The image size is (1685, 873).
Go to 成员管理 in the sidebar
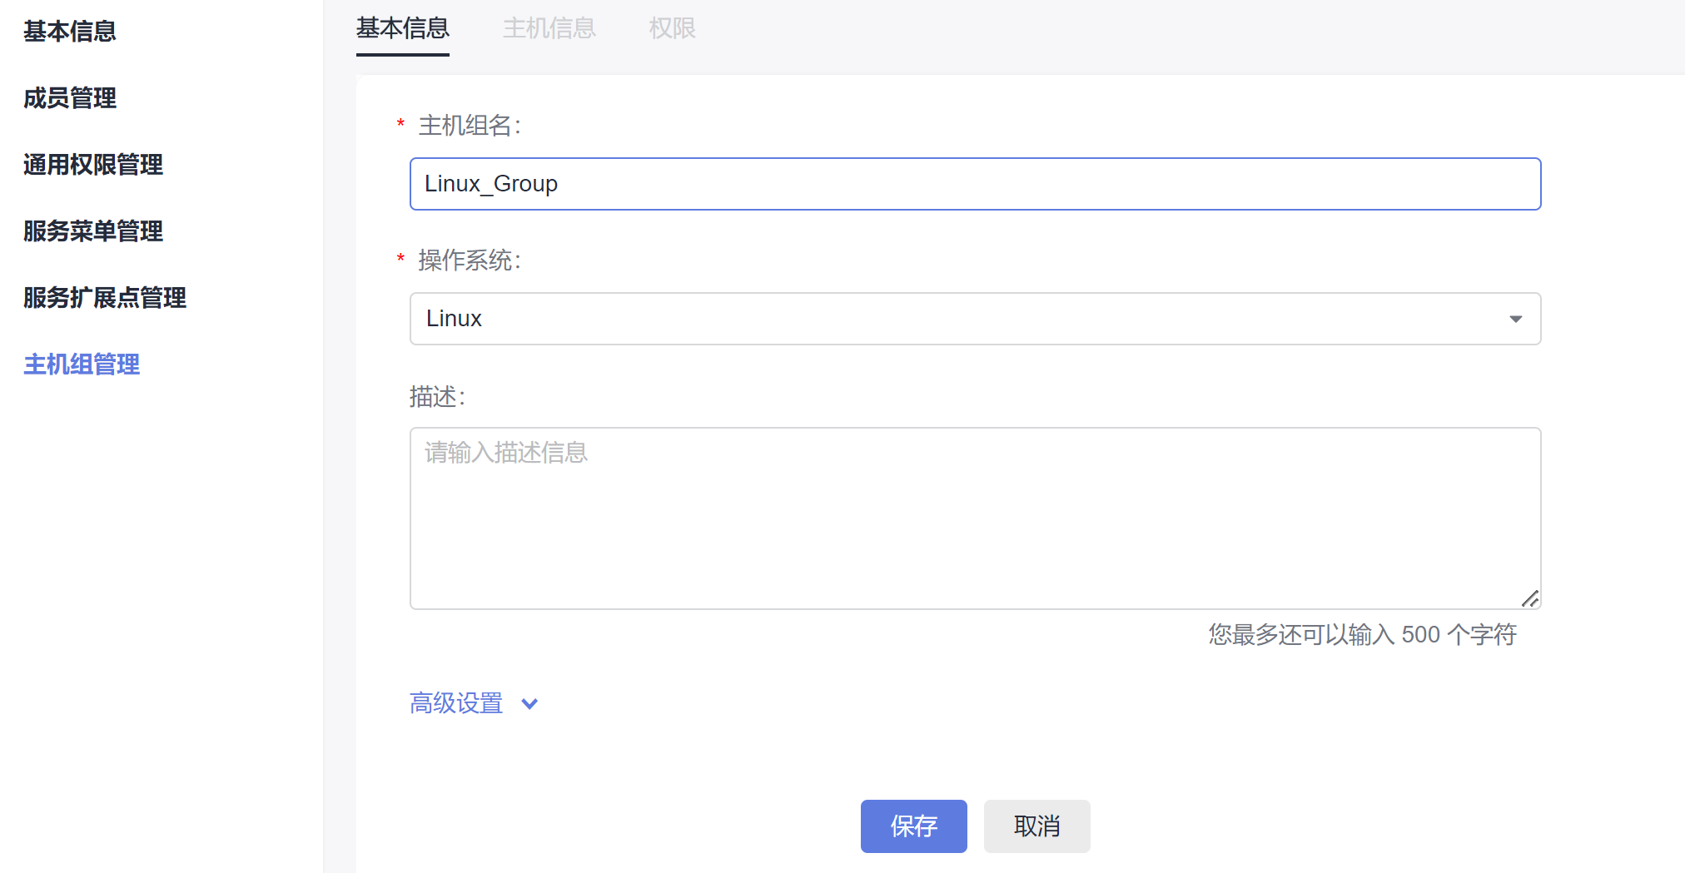tap(70, 98)
